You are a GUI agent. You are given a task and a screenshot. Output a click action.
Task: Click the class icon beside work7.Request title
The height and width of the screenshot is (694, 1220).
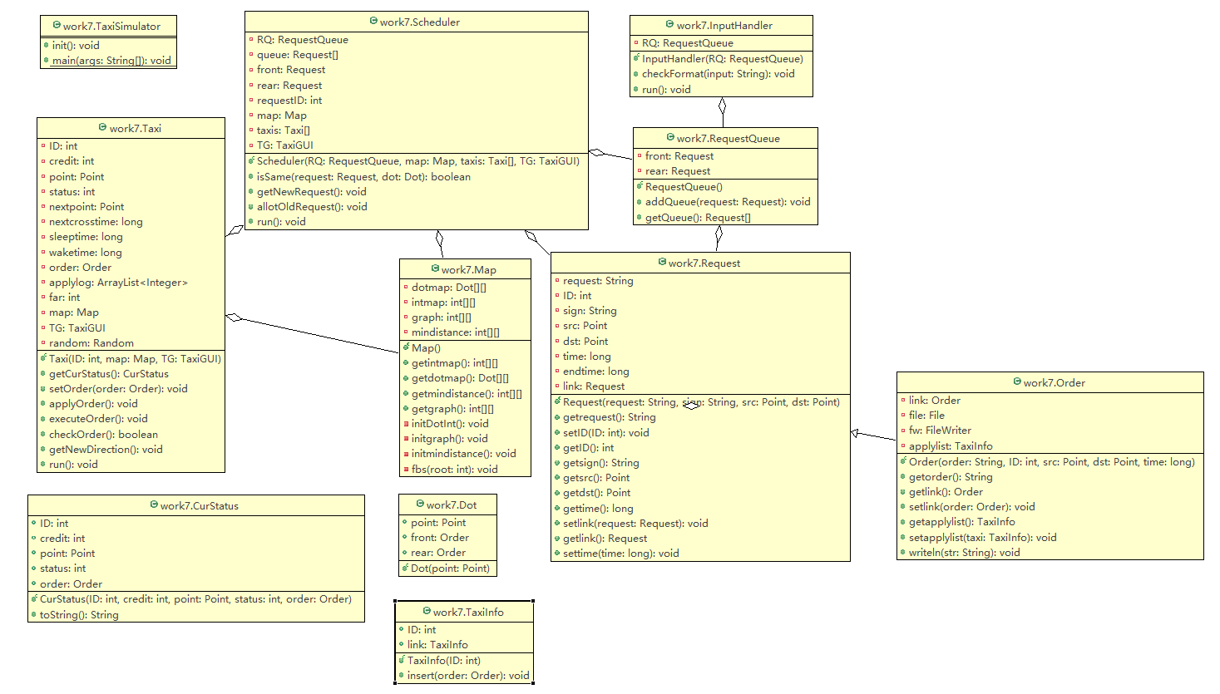click(x=662, y=263)
